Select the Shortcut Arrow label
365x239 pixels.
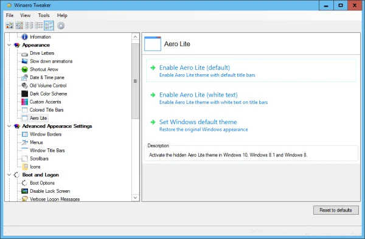tap(44, 69)
